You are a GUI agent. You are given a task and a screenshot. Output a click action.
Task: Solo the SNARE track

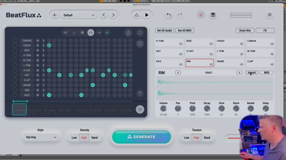(x=43, y=85)
